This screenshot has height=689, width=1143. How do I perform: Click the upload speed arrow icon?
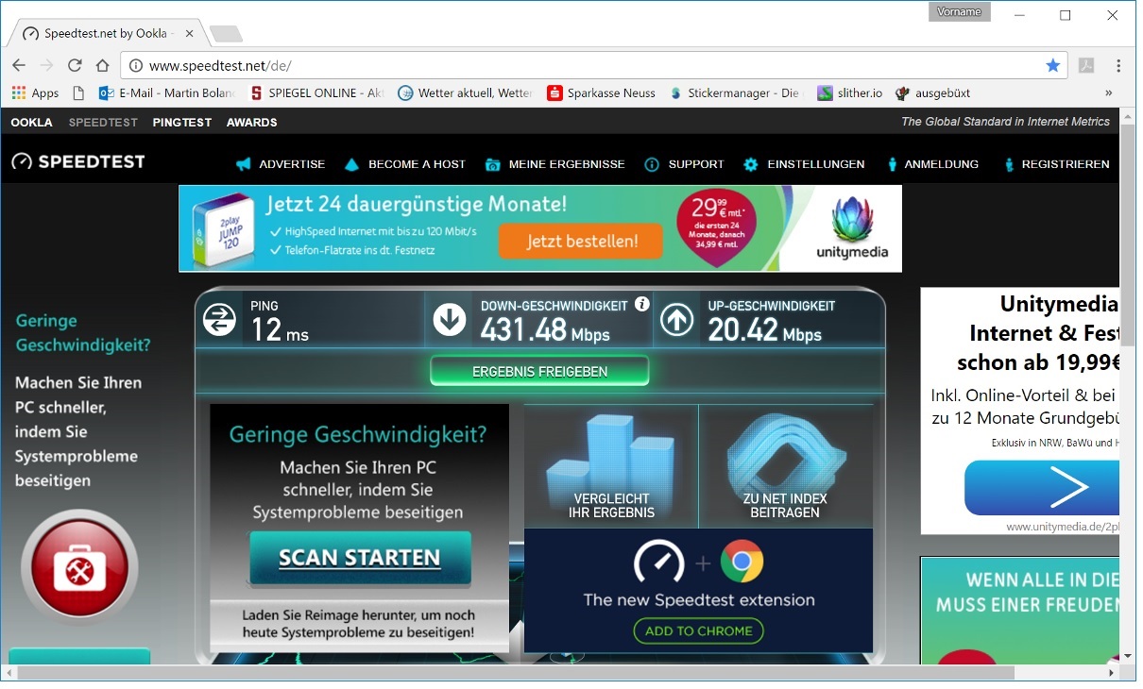pyautogui.click(x=676, y=320)
